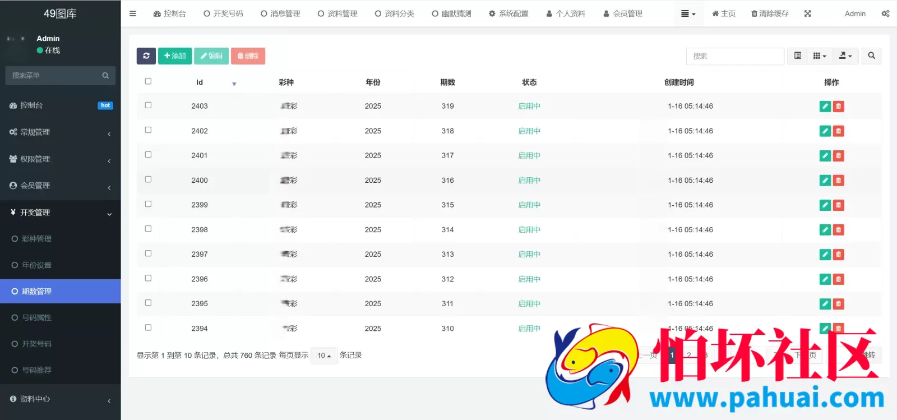This screenshot has width=897, height=420.
Task: Open the top bar list menu dropdown
Action: click(x=688, y=13)
